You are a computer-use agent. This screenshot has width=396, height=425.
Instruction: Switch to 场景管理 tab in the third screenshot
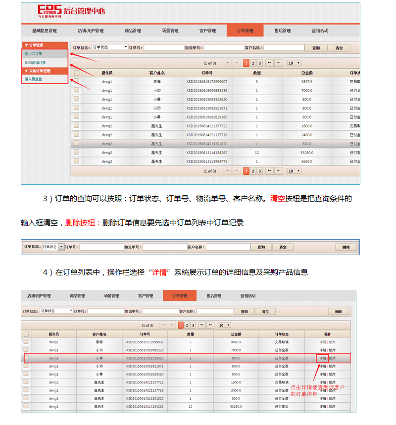tap(111, 296)
